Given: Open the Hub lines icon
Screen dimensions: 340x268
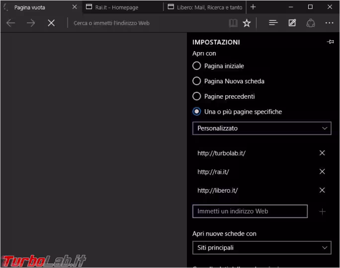Looking at the screenshot, I should (x=273, y=23).
